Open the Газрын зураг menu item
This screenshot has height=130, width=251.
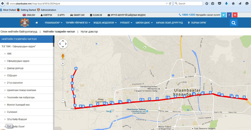[x=197, y=23]
